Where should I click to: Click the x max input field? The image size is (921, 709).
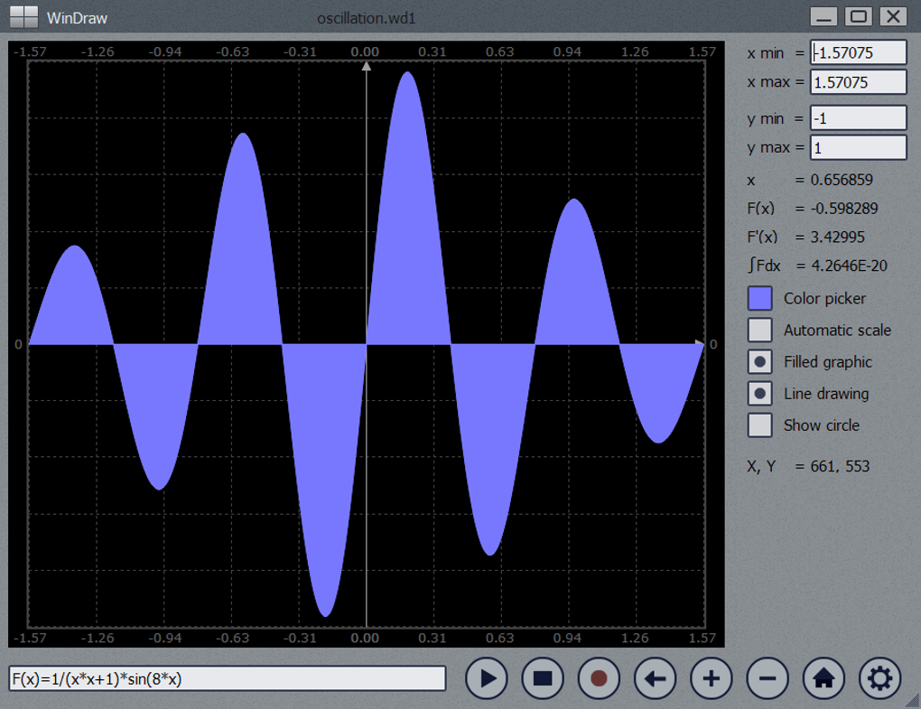tap(858, 82)
